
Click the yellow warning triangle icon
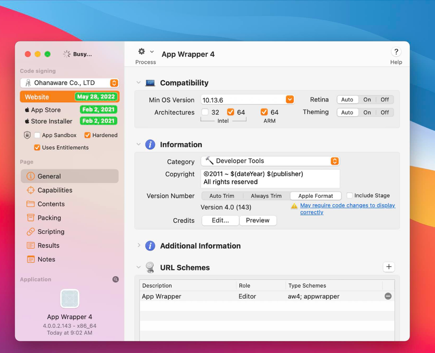tap(294, 206)
